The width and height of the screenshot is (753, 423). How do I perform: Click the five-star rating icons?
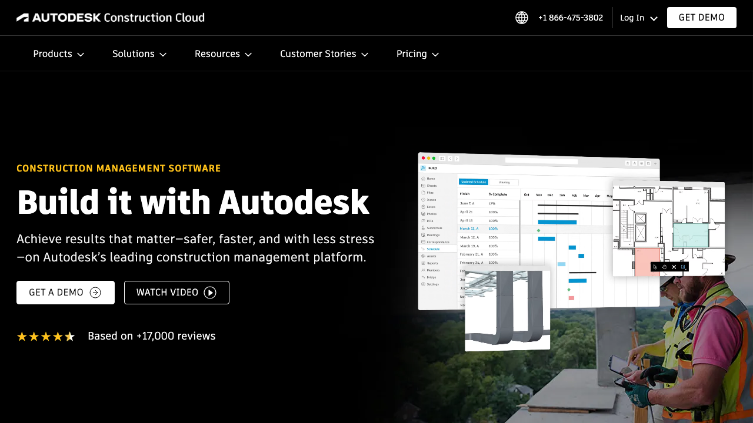click(46, 337)
